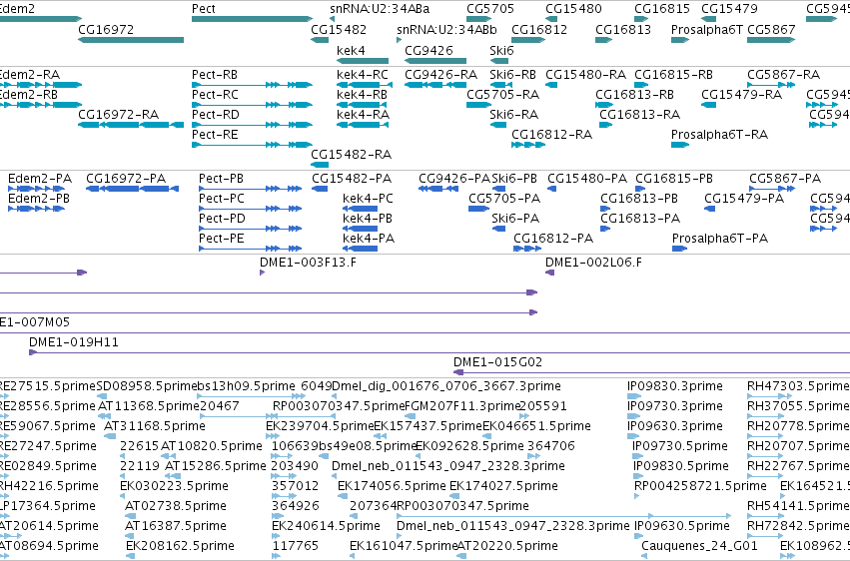Click the CG9426-PA protein label
850x561 pixels.
(454, 178)
